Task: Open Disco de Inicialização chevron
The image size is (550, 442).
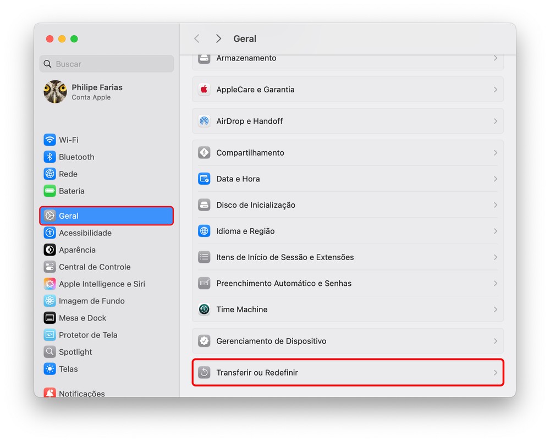Action: pyautogui.click(x=496, y=205)
